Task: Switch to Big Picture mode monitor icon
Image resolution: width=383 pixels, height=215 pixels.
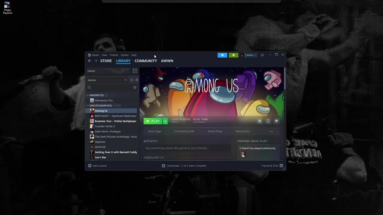Action: pyautogui.click(x=262, y=55)
